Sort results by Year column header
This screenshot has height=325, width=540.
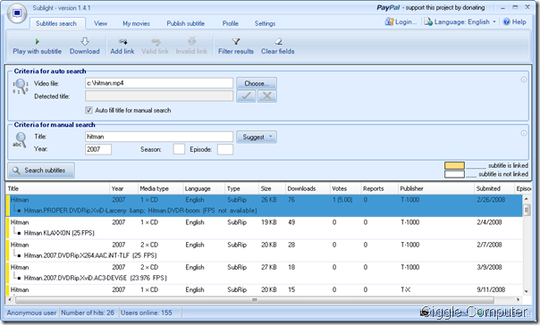pos(123,188)
